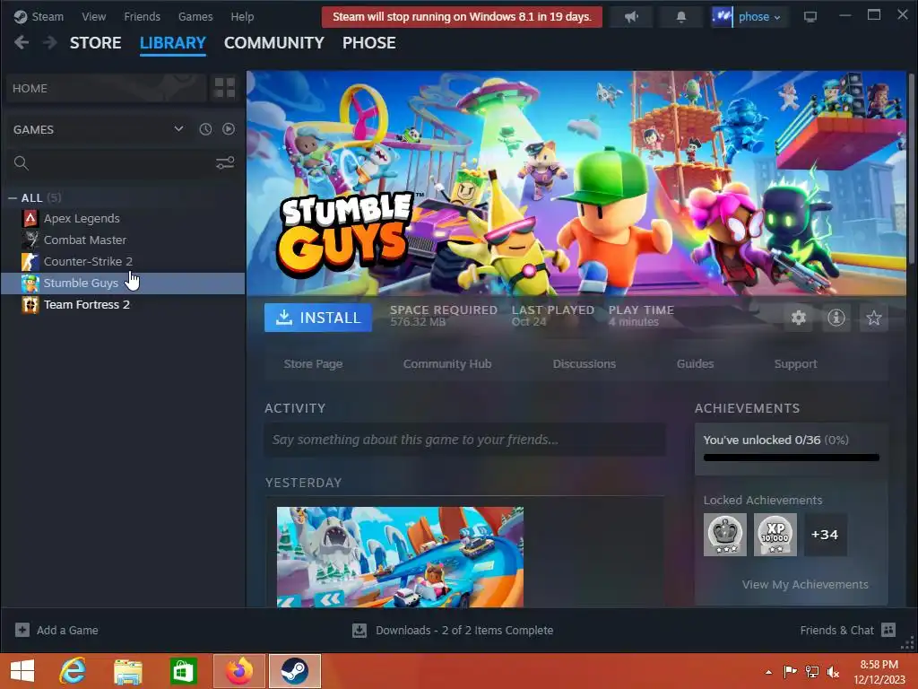
Task: Launch Internet Explorer from taskbar
Action: (73, 671)
